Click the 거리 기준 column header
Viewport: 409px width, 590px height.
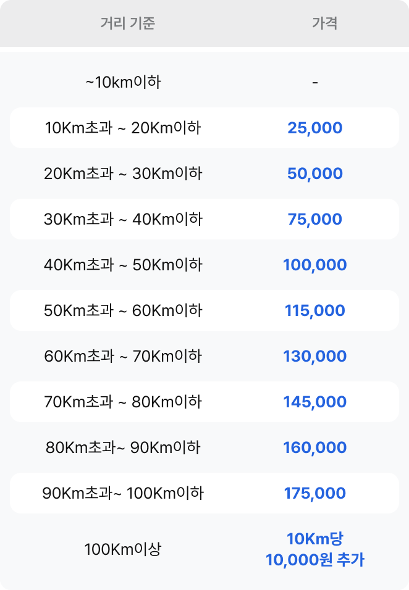127,23
